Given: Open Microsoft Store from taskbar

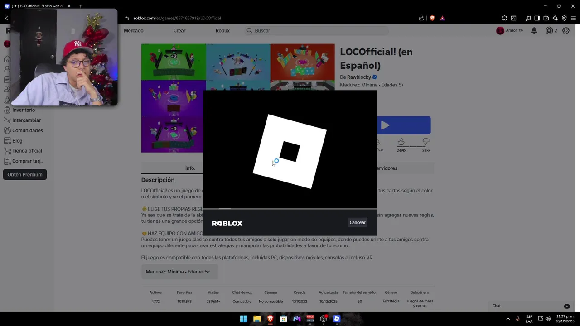Looking at the screenshot, I should tap(284, 319).
